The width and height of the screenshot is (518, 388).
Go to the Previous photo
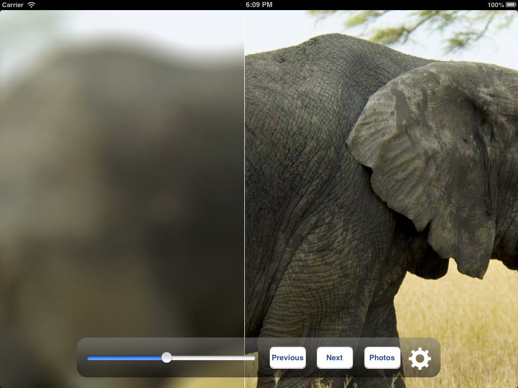click(x=288, y=358)
